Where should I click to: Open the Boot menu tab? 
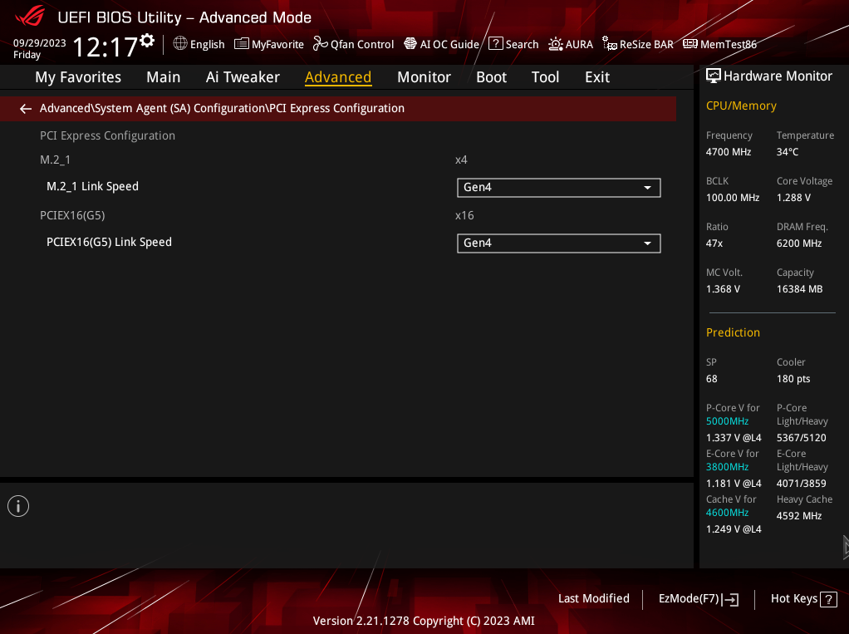click(491, 76)
